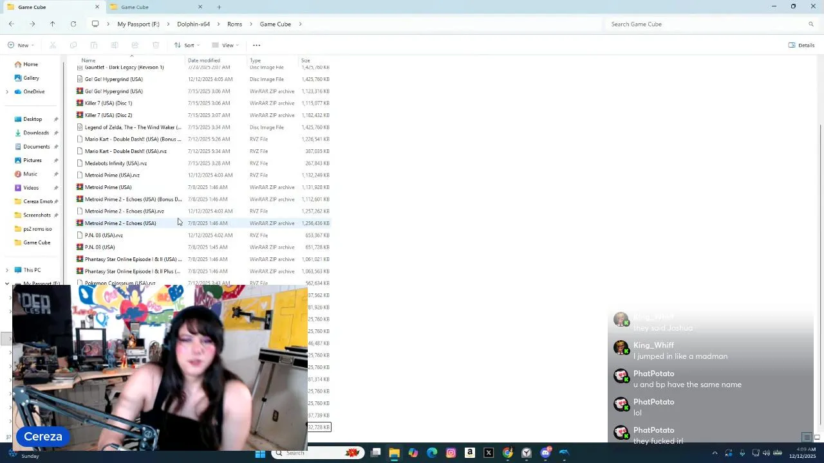
Task: Open the New item dropdown
Action: click(x=21, y=45)
